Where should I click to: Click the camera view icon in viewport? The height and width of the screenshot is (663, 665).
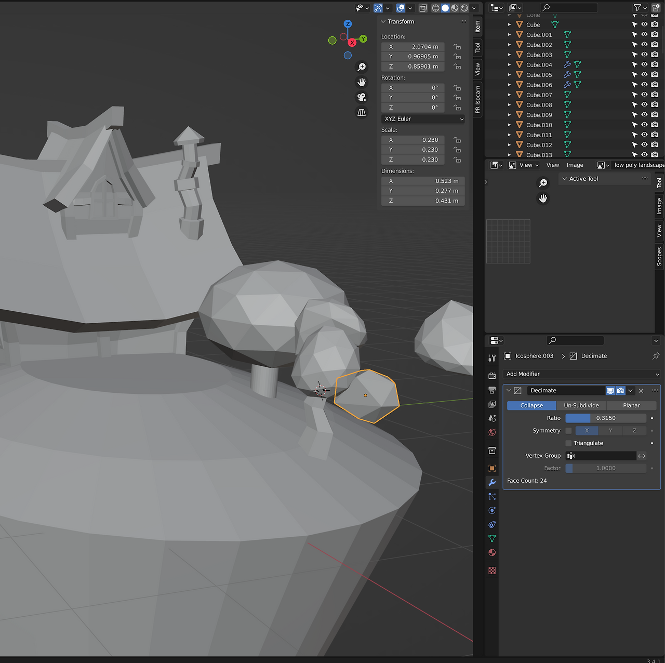point(362,97)
